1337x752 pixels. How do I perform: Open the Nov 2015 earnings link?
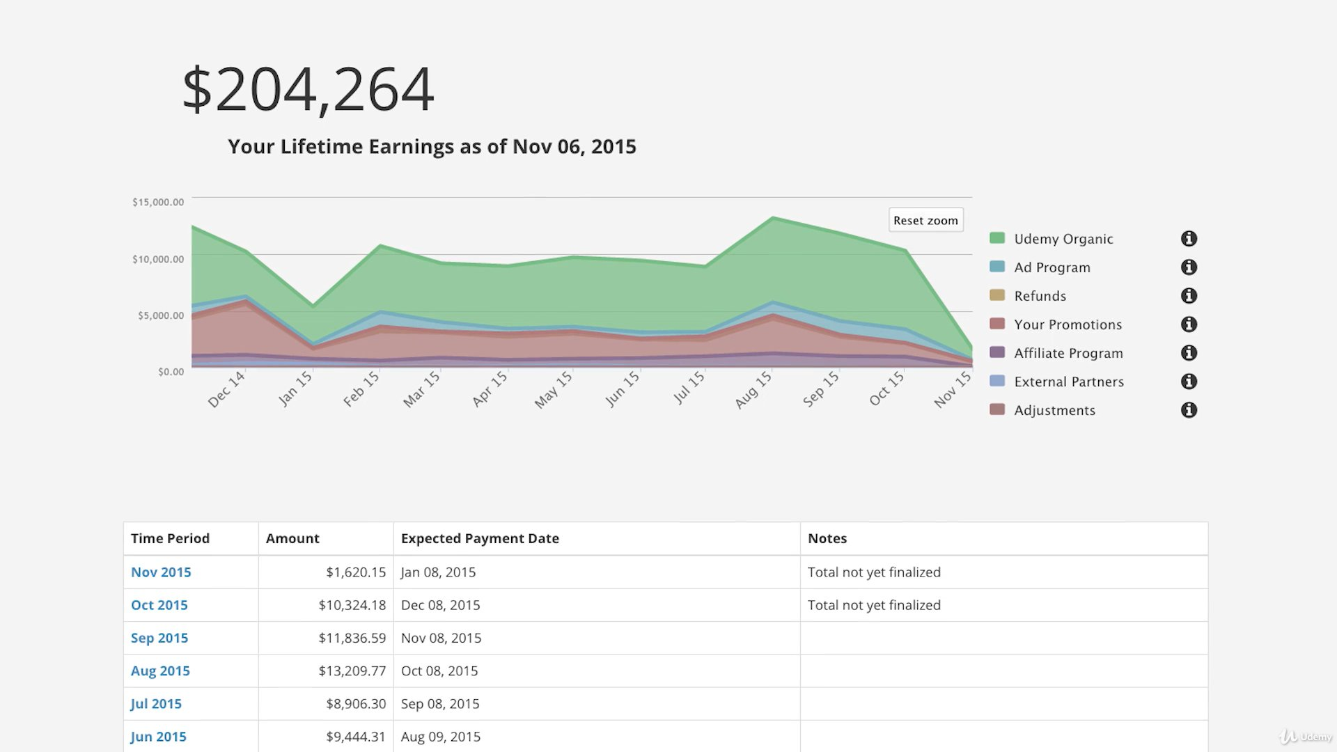point(161,572)
